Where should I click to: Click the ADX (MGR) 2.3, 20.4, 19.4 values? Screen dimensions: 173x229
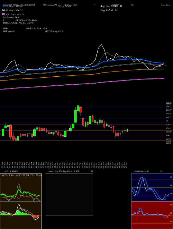(x=36, y=28)
